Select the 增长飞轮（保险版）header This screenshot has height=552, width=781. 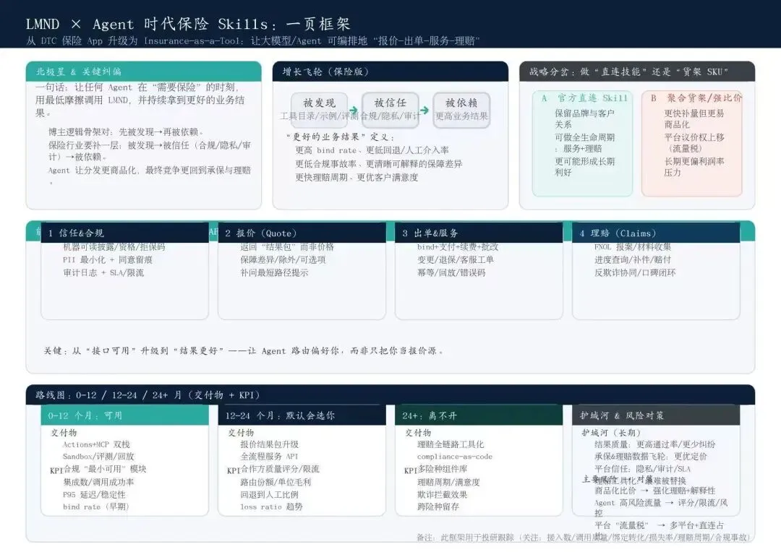[x=390, y=72]
